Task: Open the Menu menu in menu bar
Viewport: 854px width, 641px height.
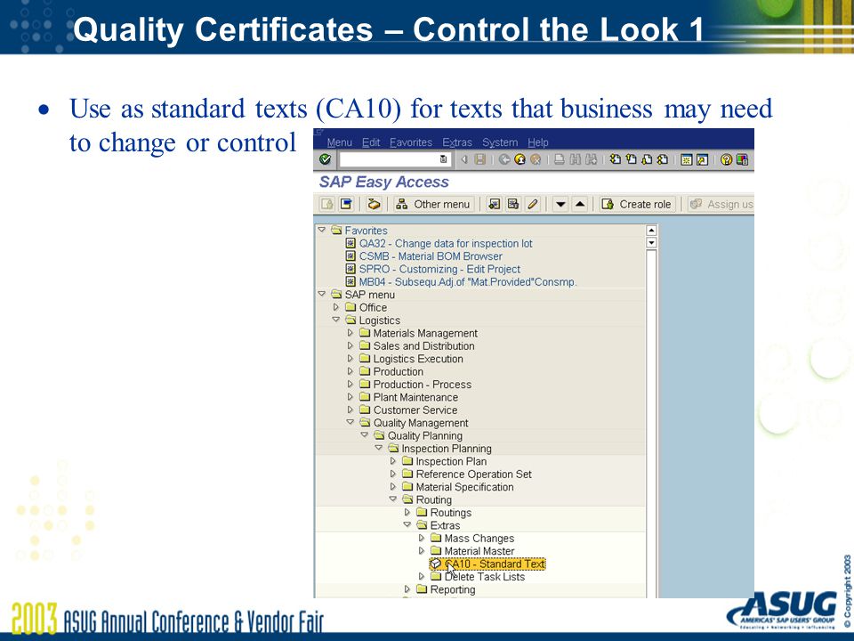Action: click(339, 142)
